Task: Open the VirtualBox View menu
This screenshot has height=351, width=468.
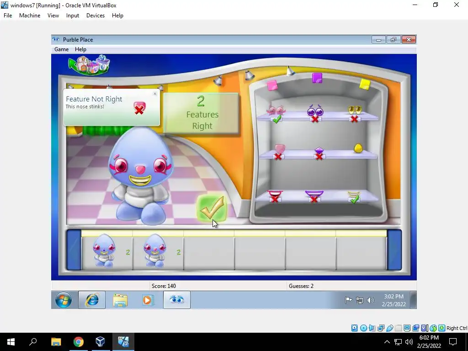Action: pos(53,16)
